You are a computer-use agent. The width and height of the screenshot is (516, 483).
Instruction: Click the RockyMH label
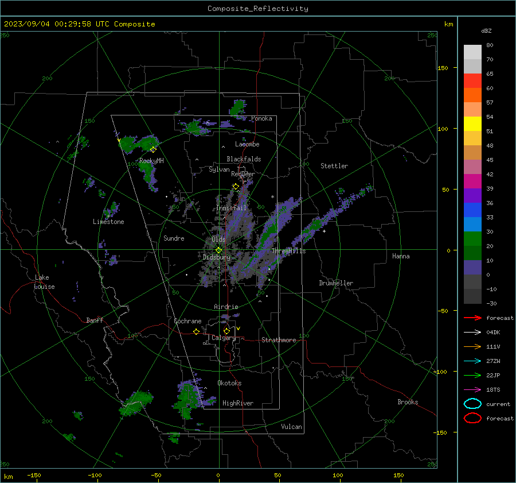point(151,161)
